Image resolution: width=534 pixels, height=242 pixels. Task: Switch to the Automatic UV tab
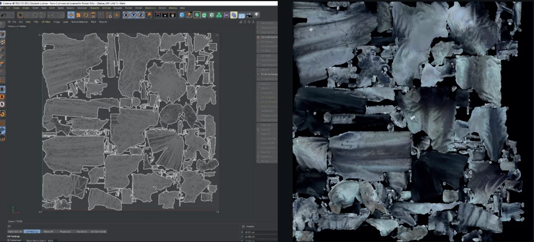coord(15,232)
